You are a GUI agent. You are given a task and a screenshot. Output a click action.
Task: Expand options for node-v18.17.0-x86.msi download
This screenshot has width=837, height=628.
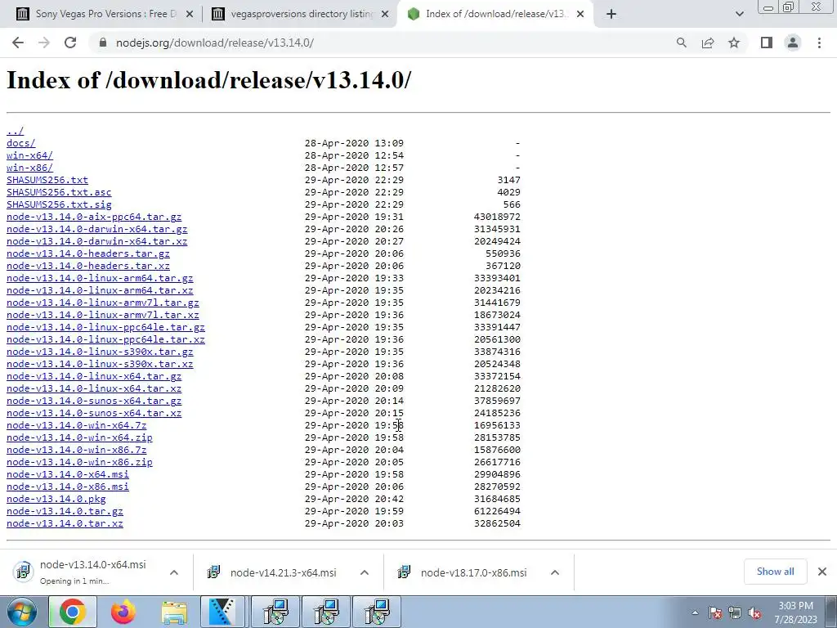point(555,572)
